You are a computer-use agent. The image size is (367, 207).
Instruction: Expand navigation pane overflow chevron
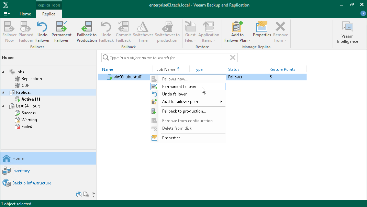pyautogui.click(x=93, y=194)
